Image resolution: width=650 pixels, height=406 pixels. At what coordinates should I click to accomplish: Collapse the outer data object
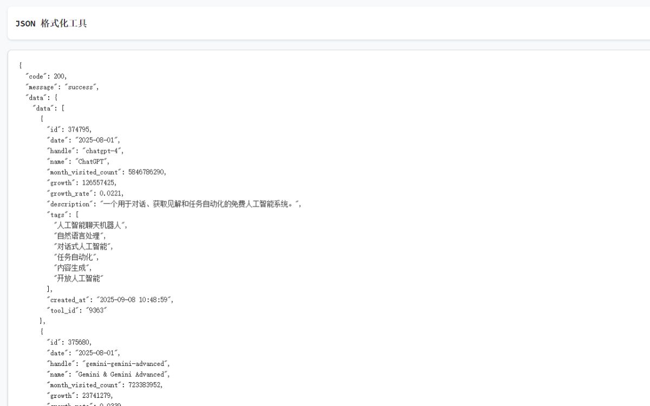tap(56, 97)
